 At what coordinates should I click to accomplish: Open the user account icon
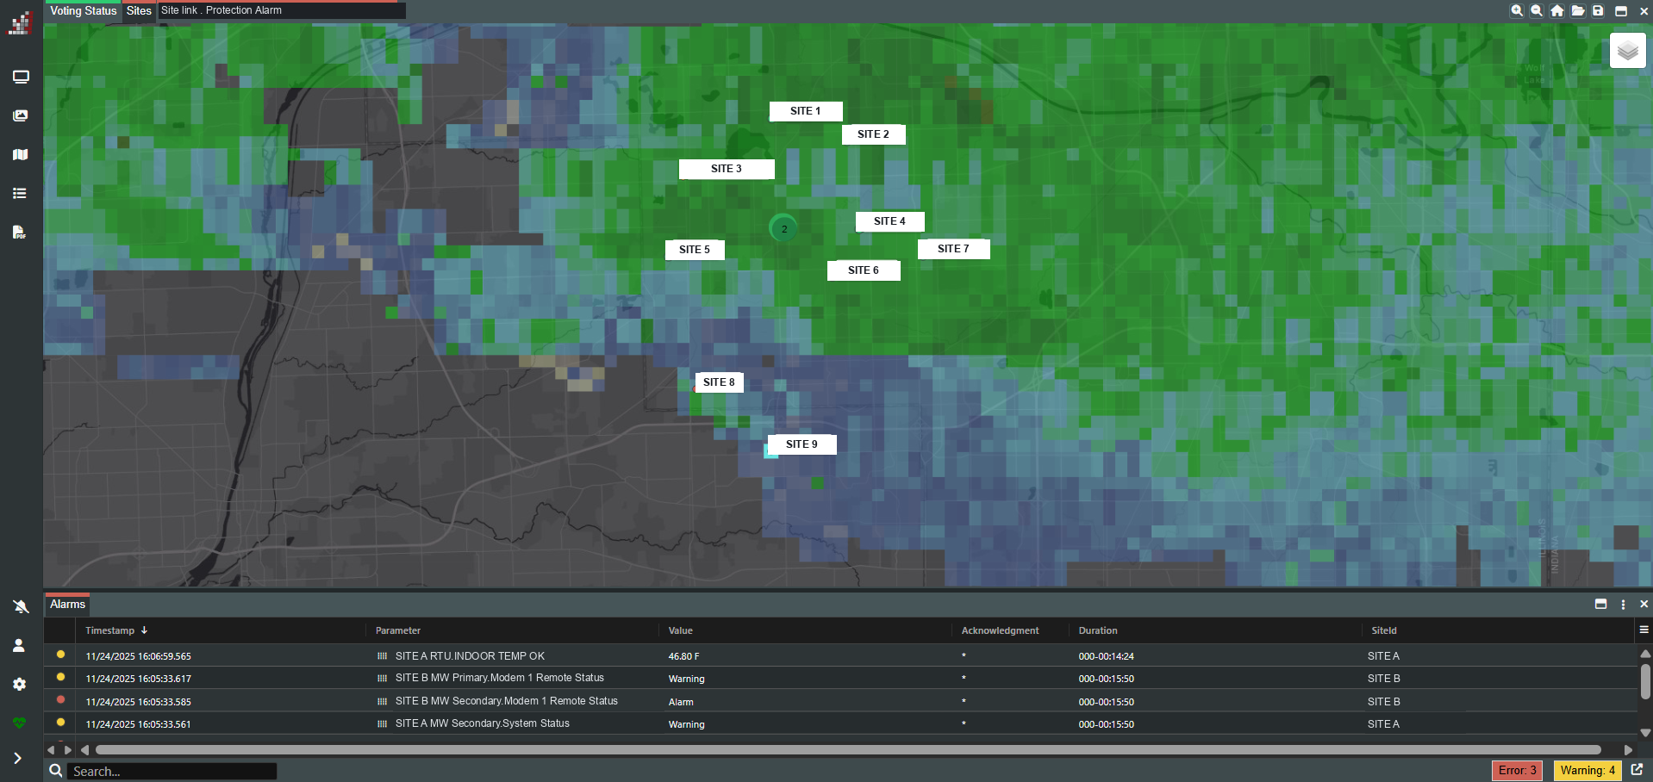[x=19, y=645]
